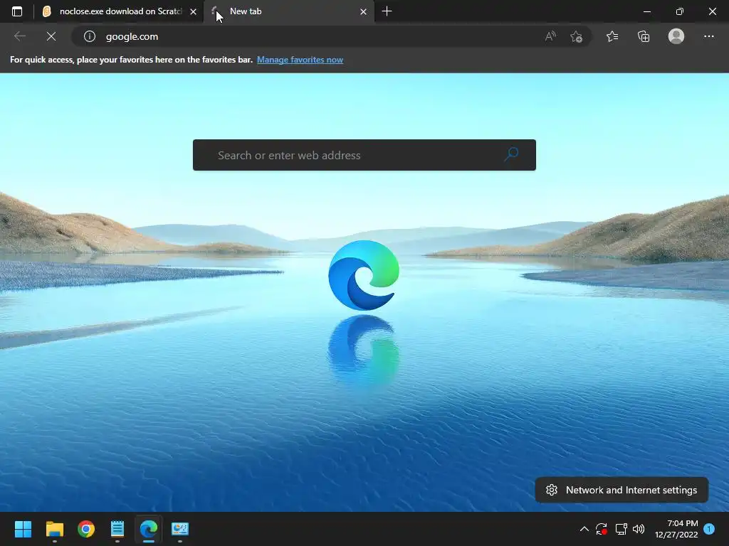The image size is (729, 546).
Task: Open the Windows Start menu
Action: click(x=23, y=529)
